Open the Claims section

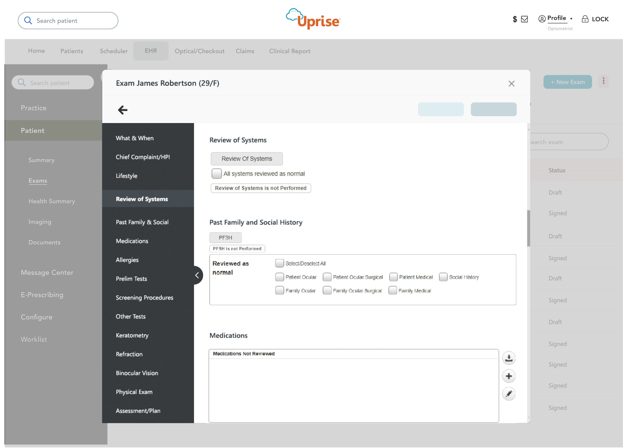(x=245, y=51)
